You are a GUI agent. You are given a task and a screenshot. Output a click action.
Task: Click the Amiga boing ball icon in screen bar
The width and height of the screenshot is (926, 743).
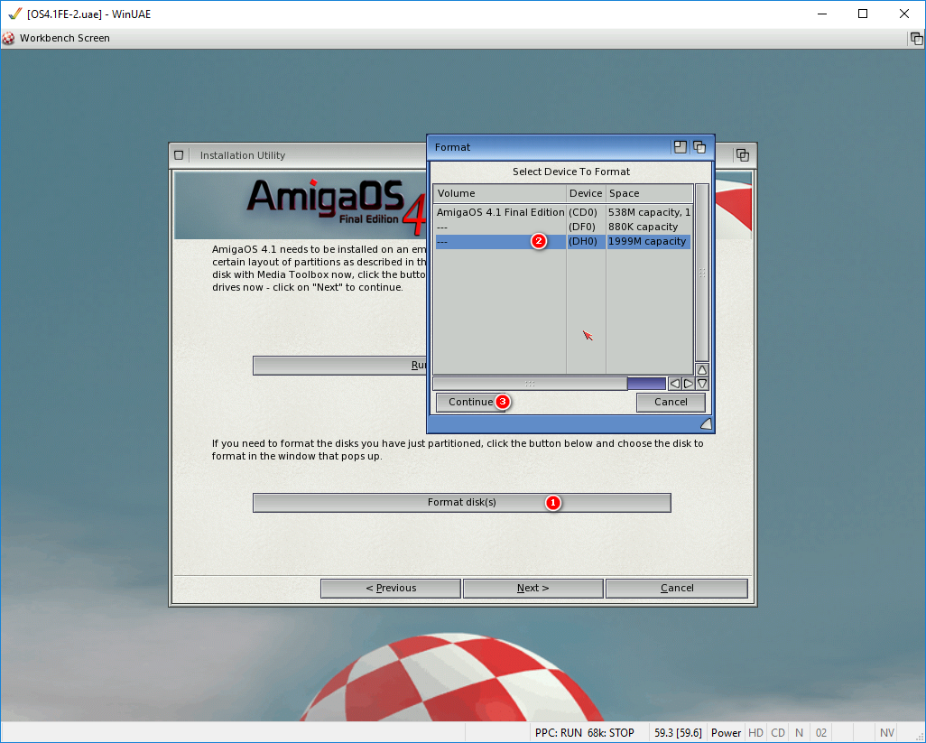click(x=9, y=38)
